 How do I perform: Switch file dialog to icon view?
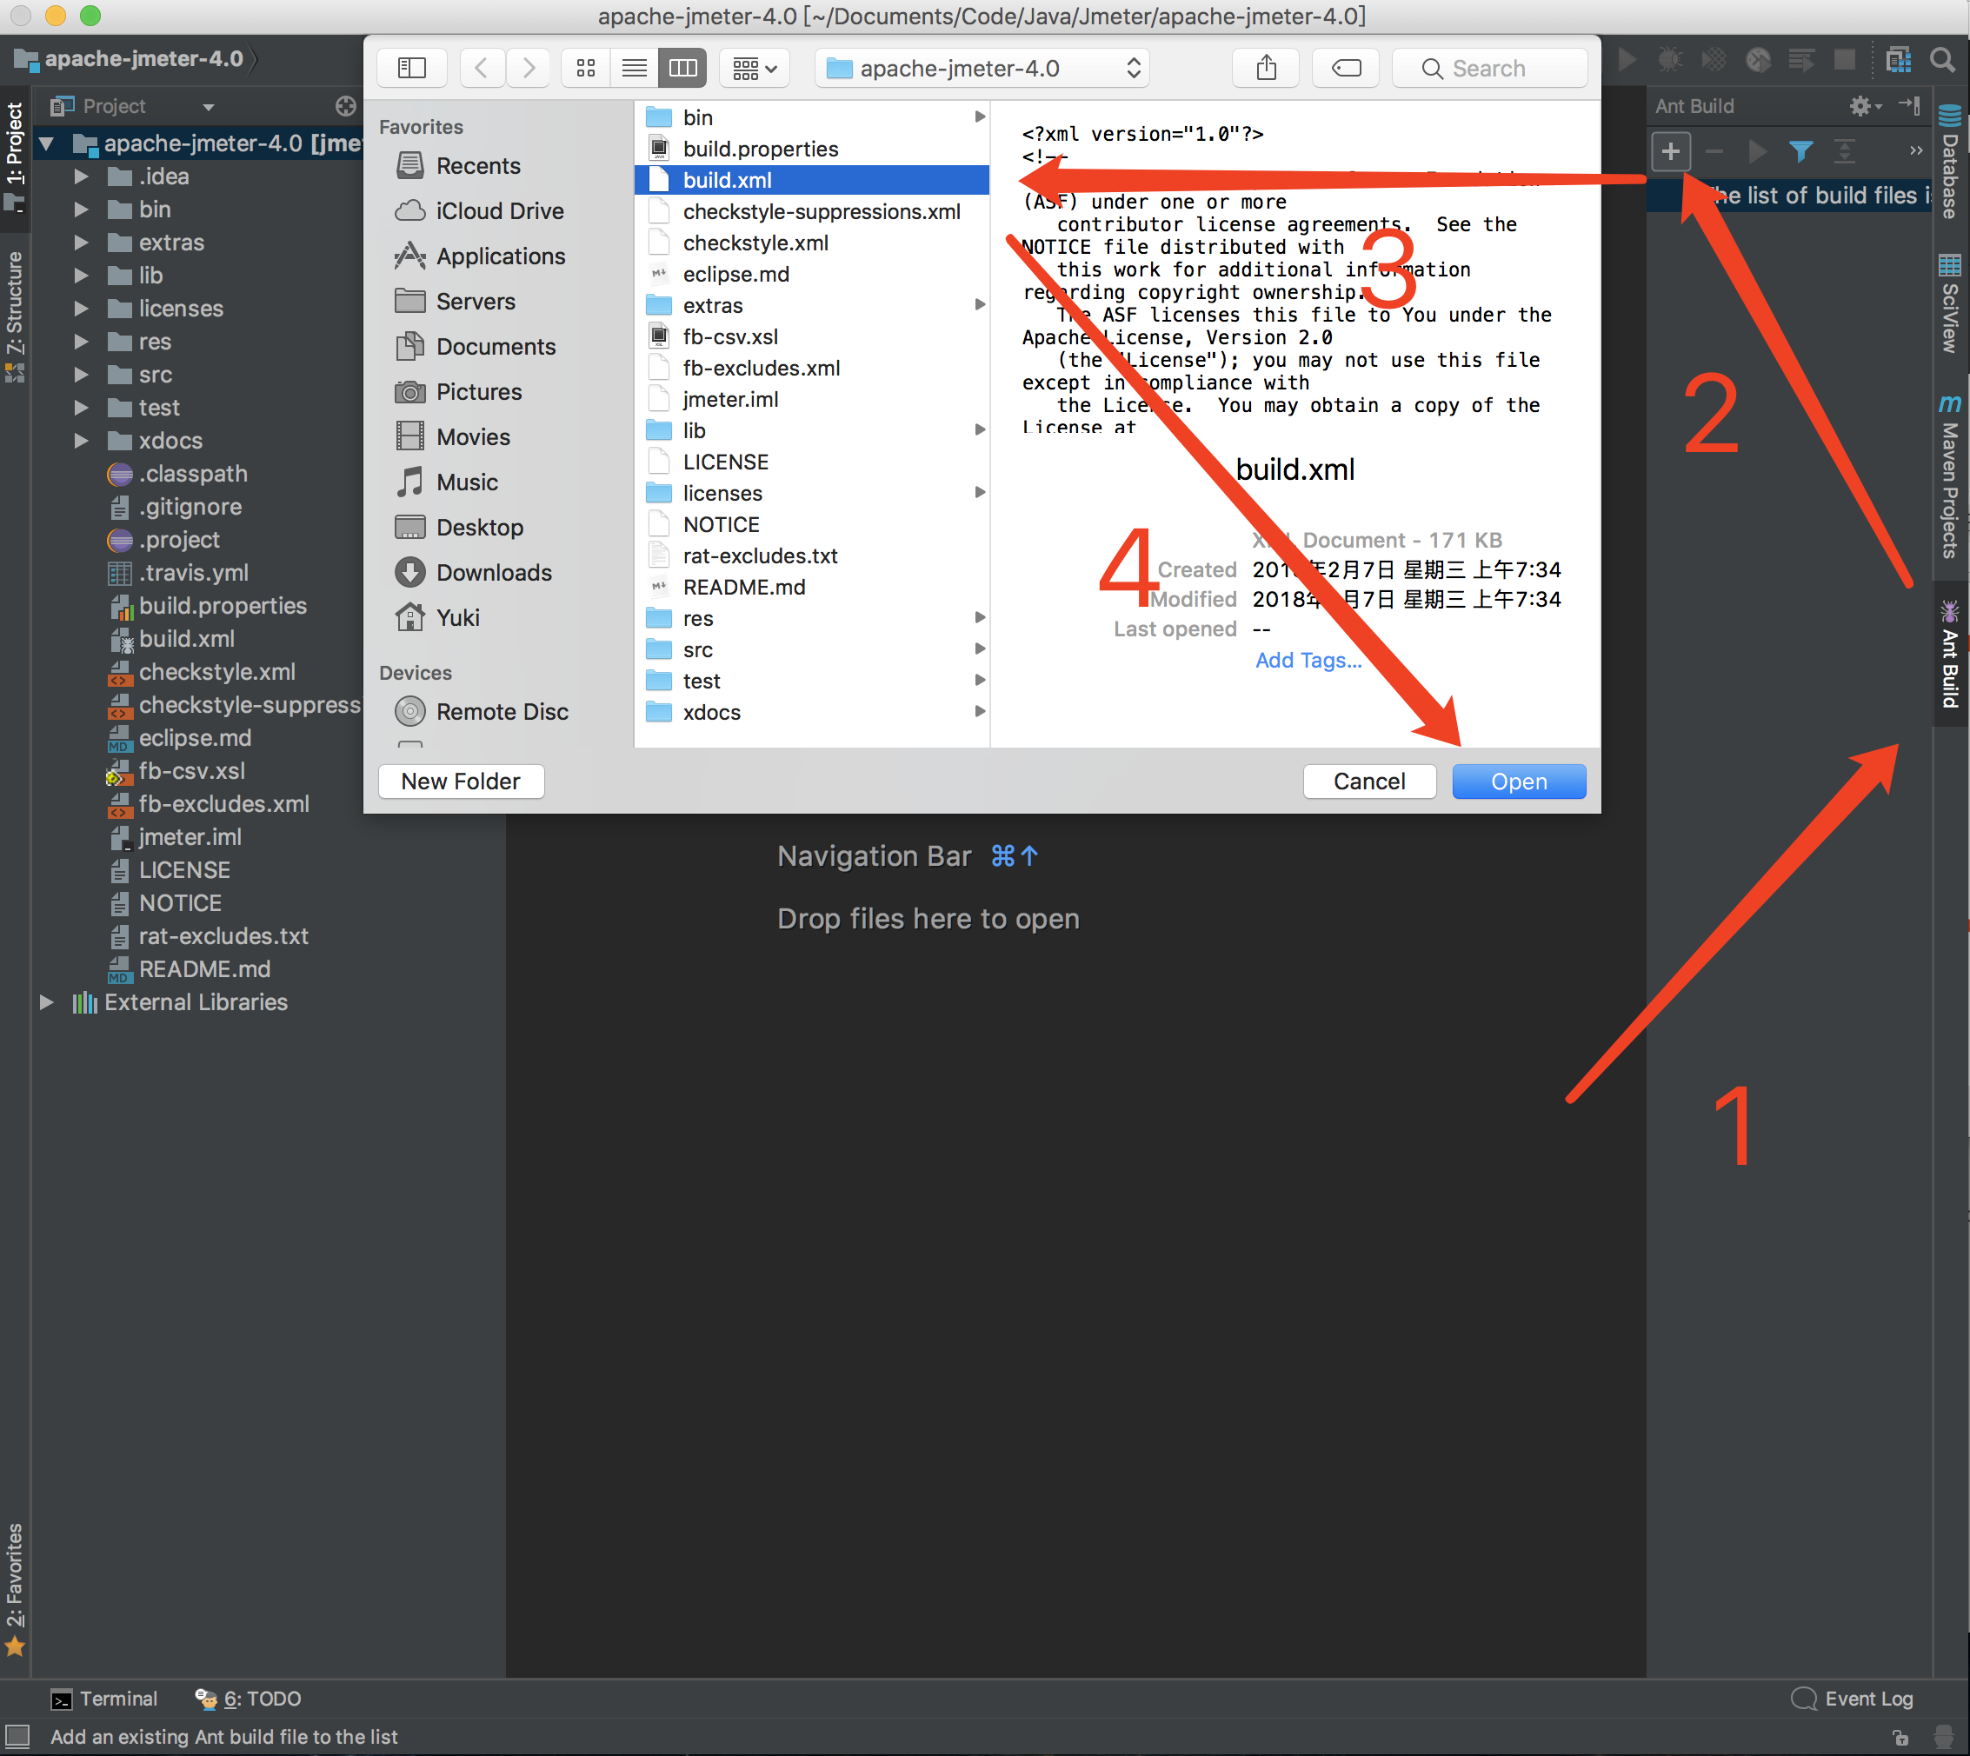coord(586,68)
